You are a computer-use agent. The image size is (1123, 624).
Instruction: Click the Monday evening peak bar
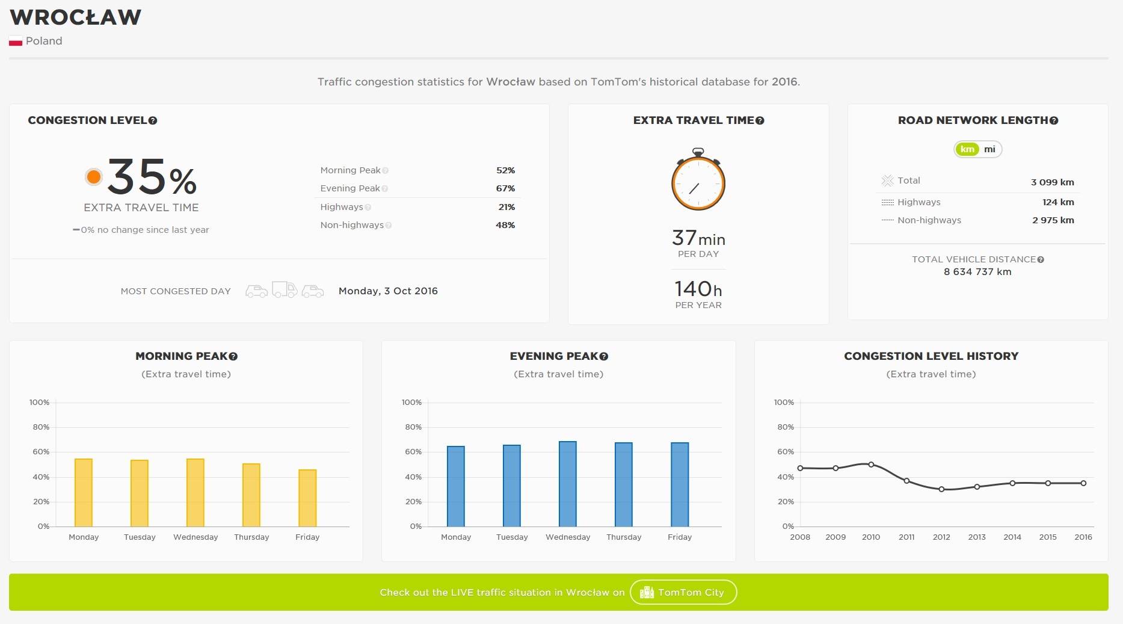tap(456, 486)
